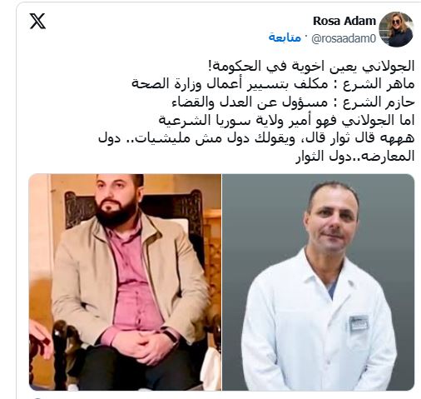The image size is (421, 399).
Task: Open the @rosaadam0 handle link
Action: coord(344,38)
